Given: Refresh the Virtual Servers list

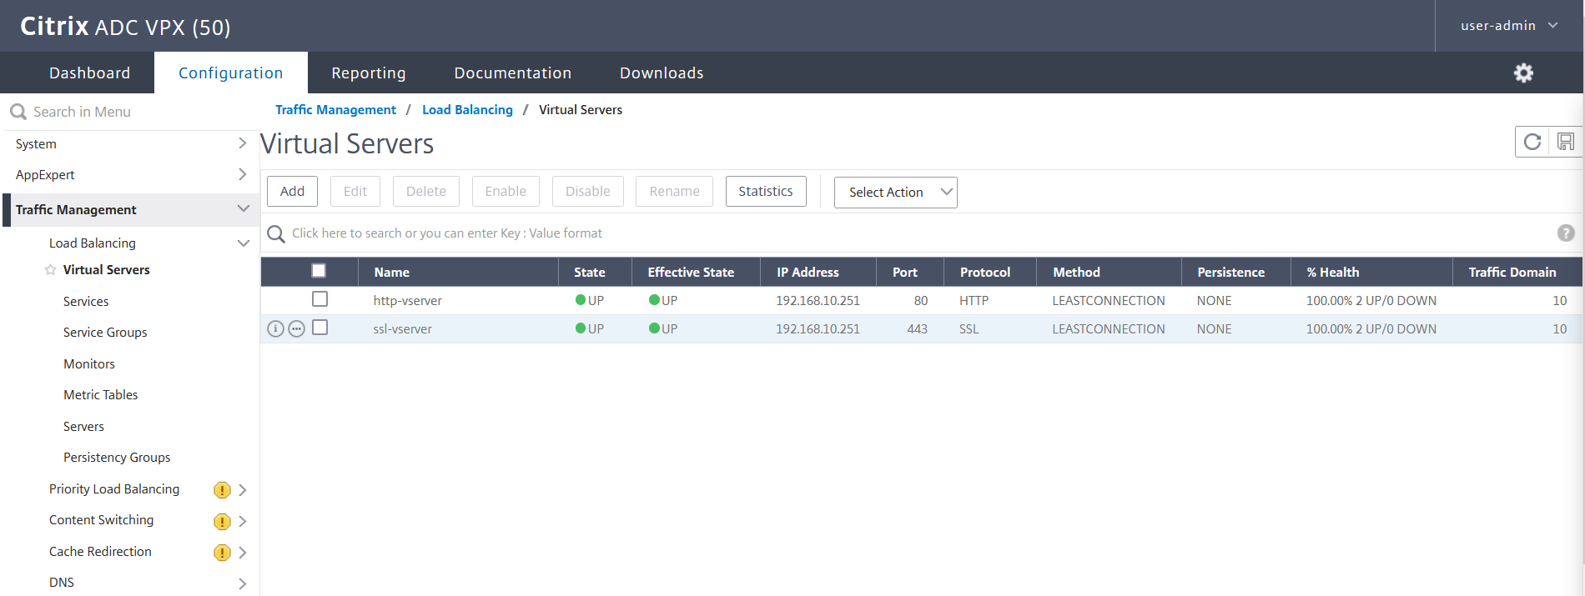Looking at the screenshot, I should pos(1532,142).
